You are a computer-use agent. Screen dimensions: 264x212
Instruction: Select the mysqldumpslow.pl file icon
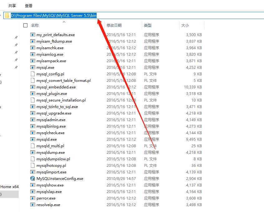(33, 159)
